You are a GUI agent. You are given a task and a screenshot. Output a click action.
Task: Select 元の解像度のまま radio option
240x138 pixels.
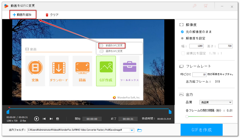pos(182,32)
